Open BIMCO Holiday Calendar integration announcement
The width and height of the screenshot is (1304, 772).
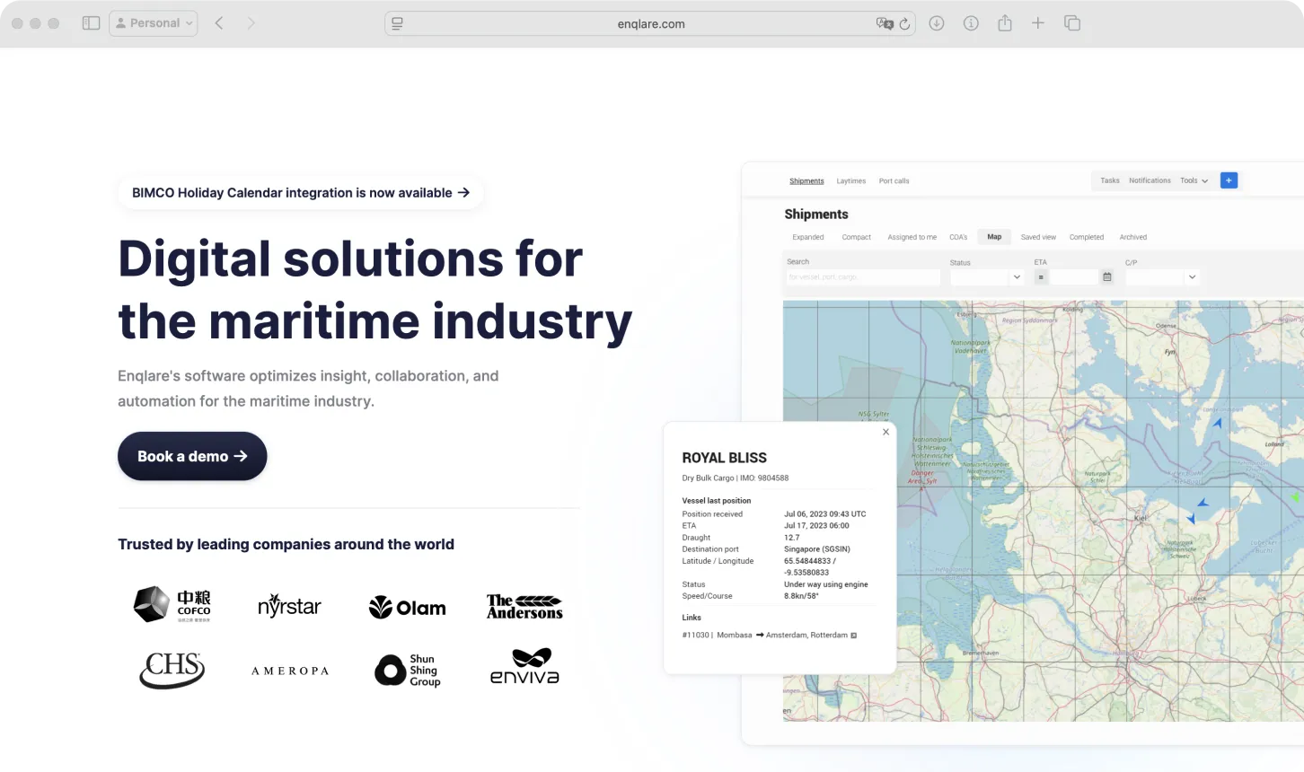300,193
